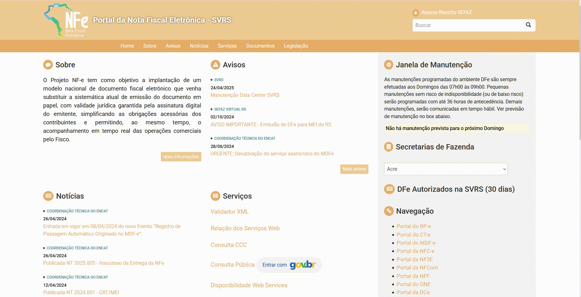The image size is (581, 297).
Task: Open Manutenção Data Center SVRS notice
Action: point(245,95)
